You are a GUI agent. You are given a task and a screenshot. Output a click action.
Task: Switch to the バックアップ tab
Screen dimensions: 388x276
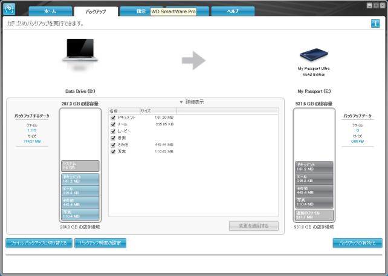coord(95,11)
